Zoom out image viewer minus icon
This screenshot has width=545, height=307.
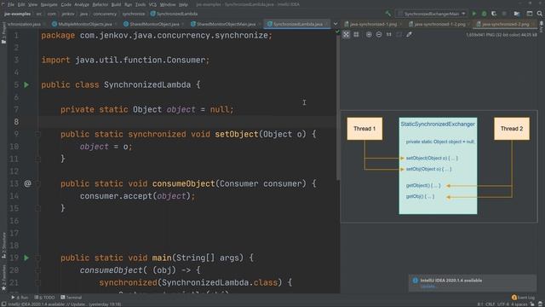pos(379,34)
